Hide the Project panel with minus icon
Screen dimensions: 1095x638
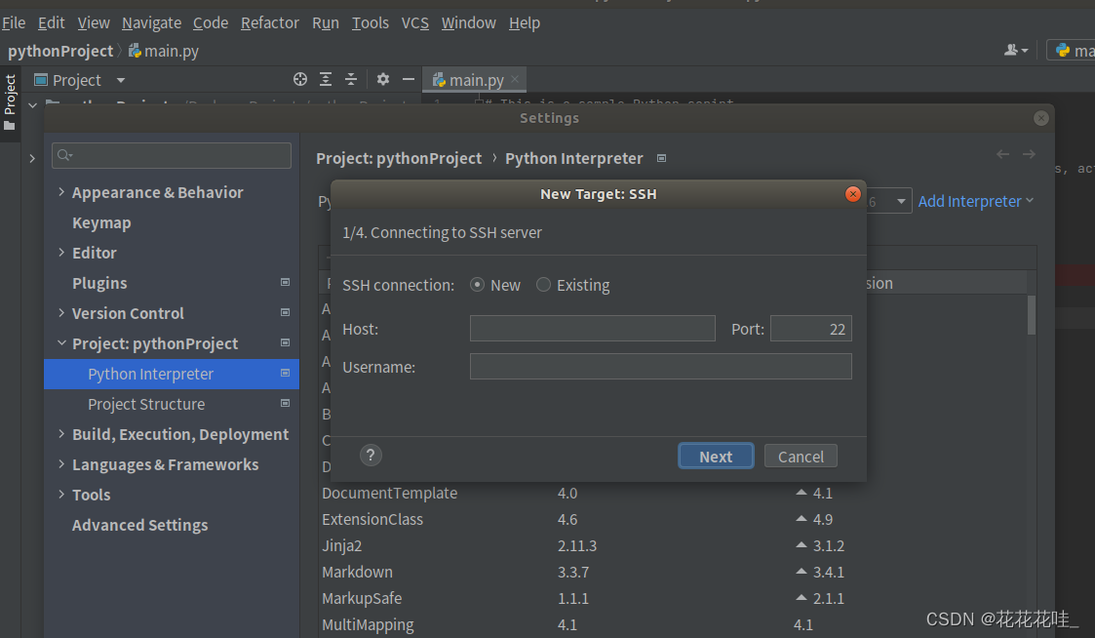point(409,80)
